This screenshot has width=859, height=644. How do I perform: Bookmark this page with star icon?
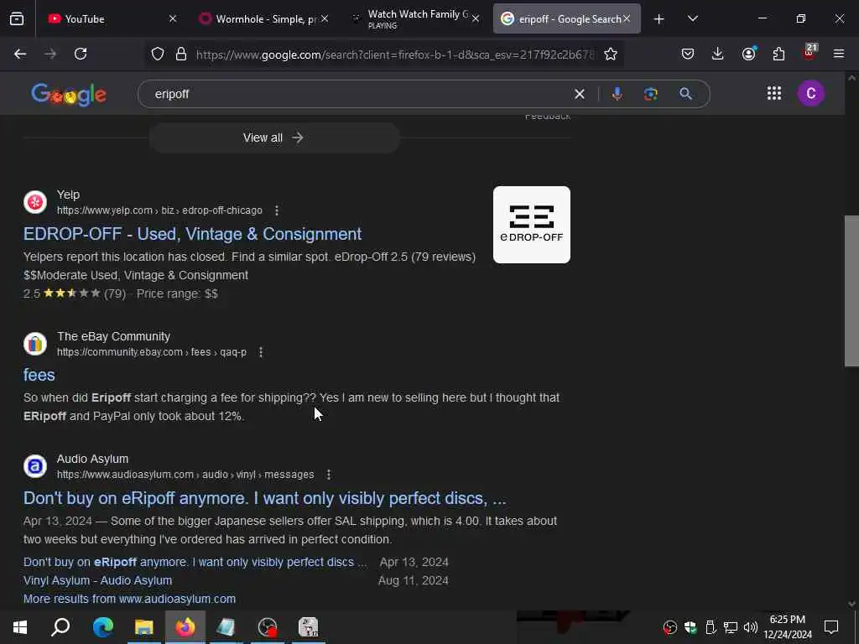coord(611,54)
